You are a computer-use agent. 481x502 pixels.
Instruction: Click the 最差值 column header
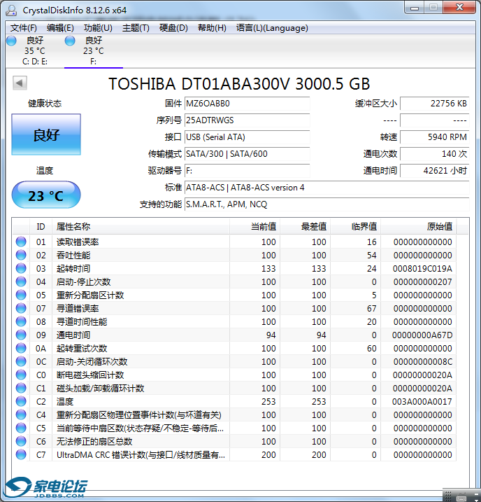coord(306,227)
